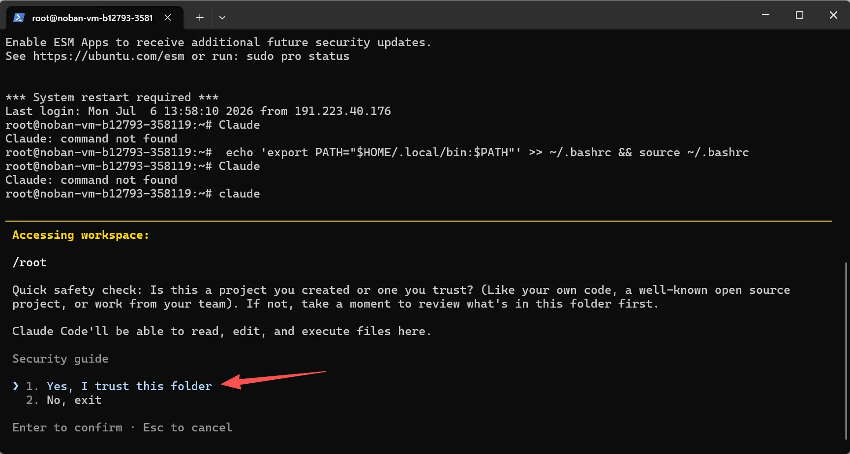Maximize the terminal window

799,15
